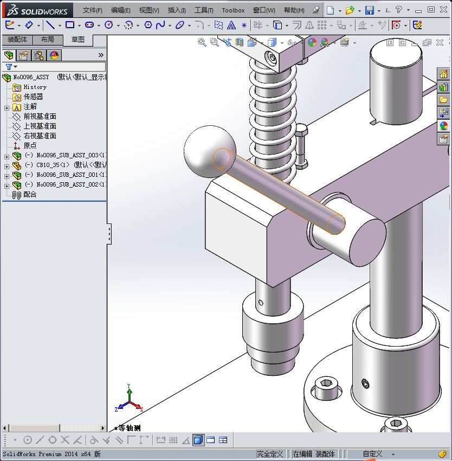Select the Straight Slot sketch tool
This screenshot has height=461, width=452.
click(x=89, y=25)
